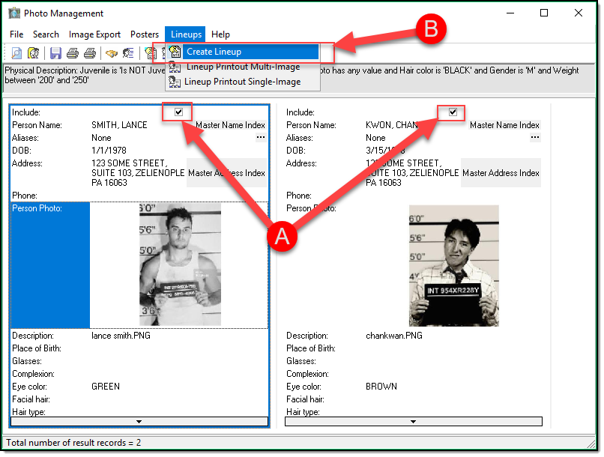Image resolution: width=604 pixels, height=457 pixels.
Task: Open Master Name Index for Smith
Action: coord(230,125)
